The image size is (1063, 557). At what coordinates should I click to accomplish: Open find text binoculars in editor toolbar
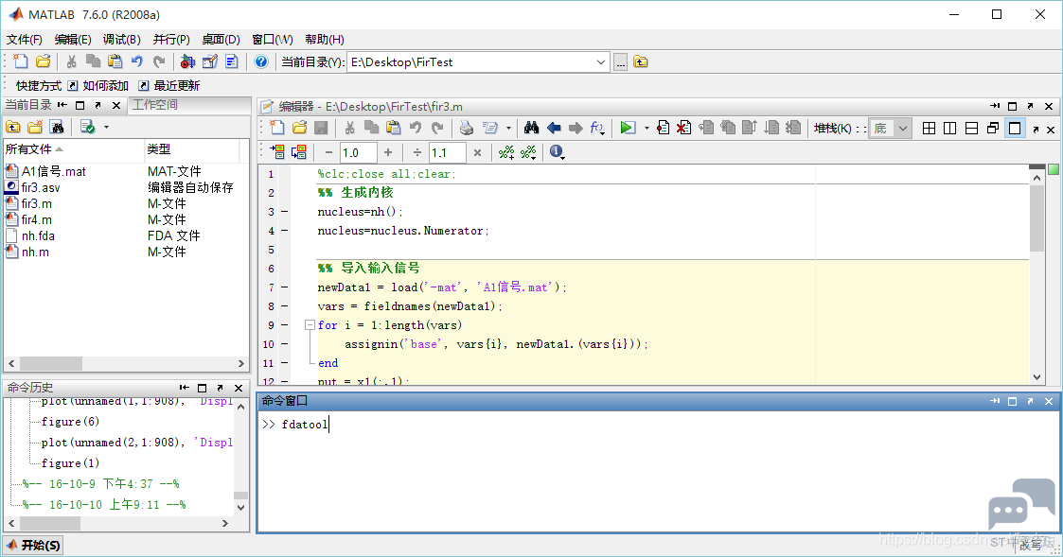(532, 128)
